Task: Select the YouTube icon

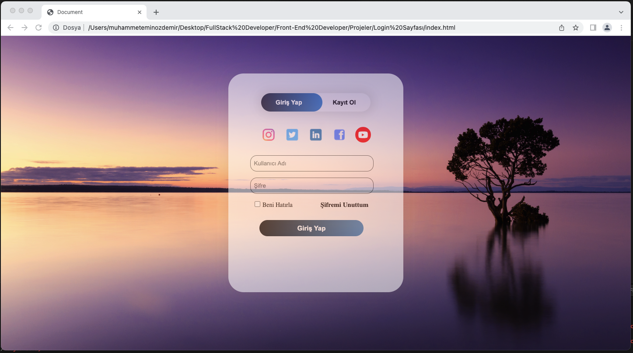Action: 363,134
